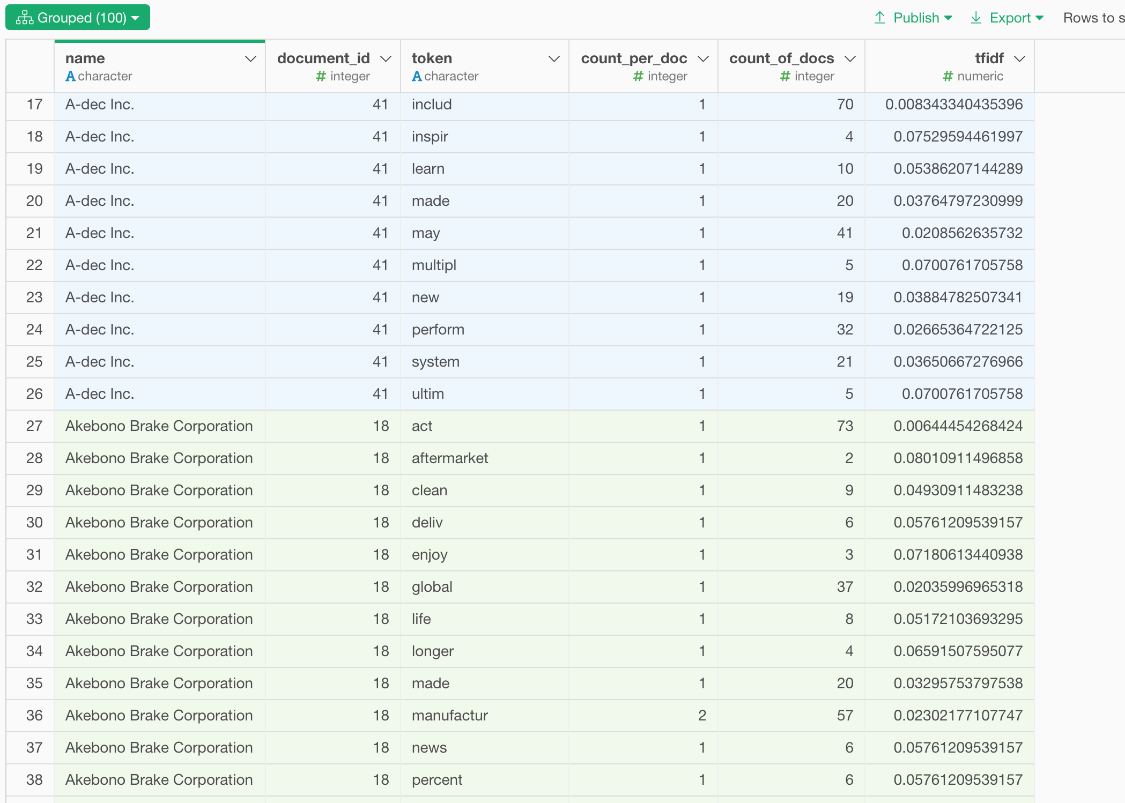
Task: Click character type icon under name column
Action: click(70, 76)
